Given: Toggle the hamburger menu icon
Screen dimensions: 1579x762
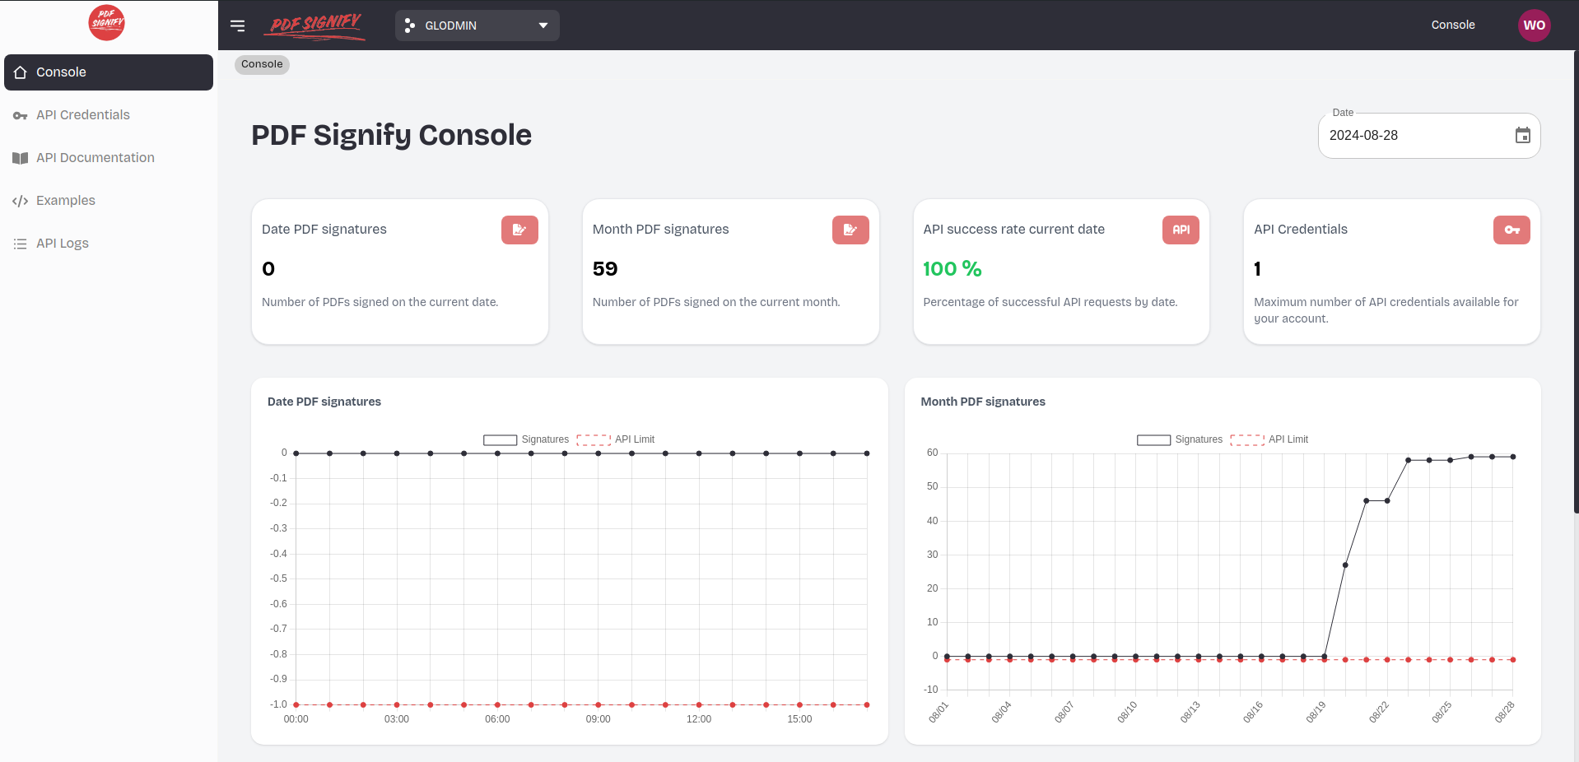Looking at the screenshot, I should [238, 26].
